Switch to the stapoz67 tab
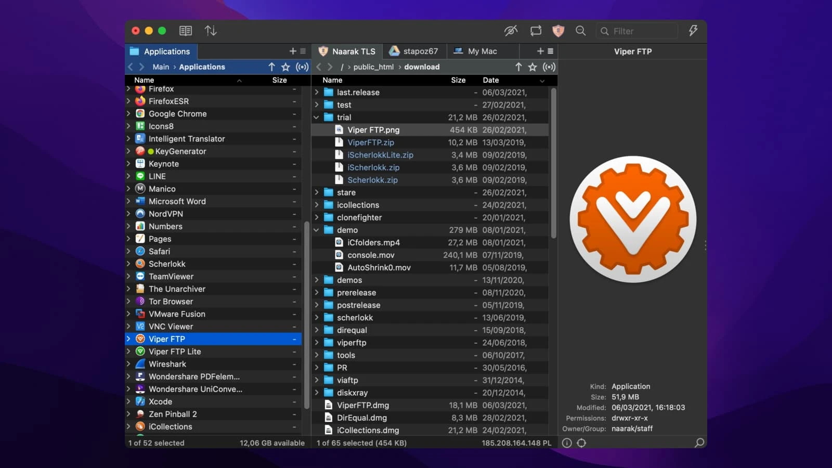This screenshot has height=468, width=832. (x=414, y=51)
